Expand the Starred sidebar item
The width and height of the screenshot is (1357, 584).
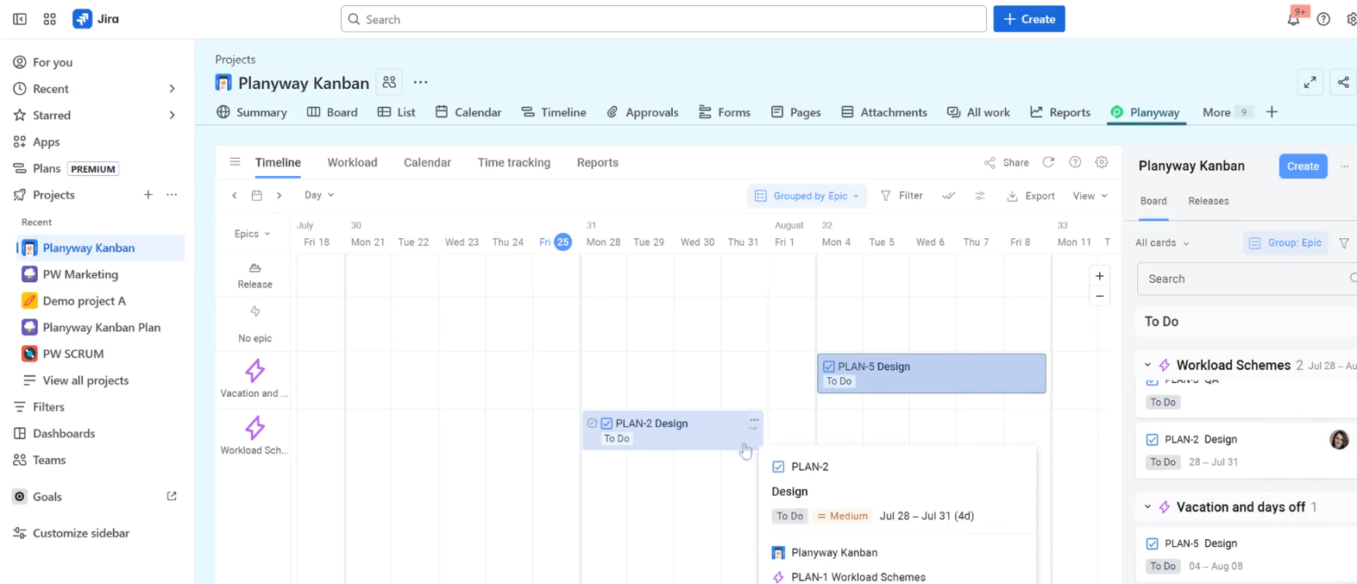click(x=172, y=116)
